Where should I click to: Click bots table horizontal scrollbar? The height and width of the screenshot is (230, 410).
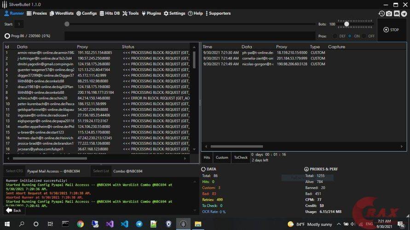[50, 158]
